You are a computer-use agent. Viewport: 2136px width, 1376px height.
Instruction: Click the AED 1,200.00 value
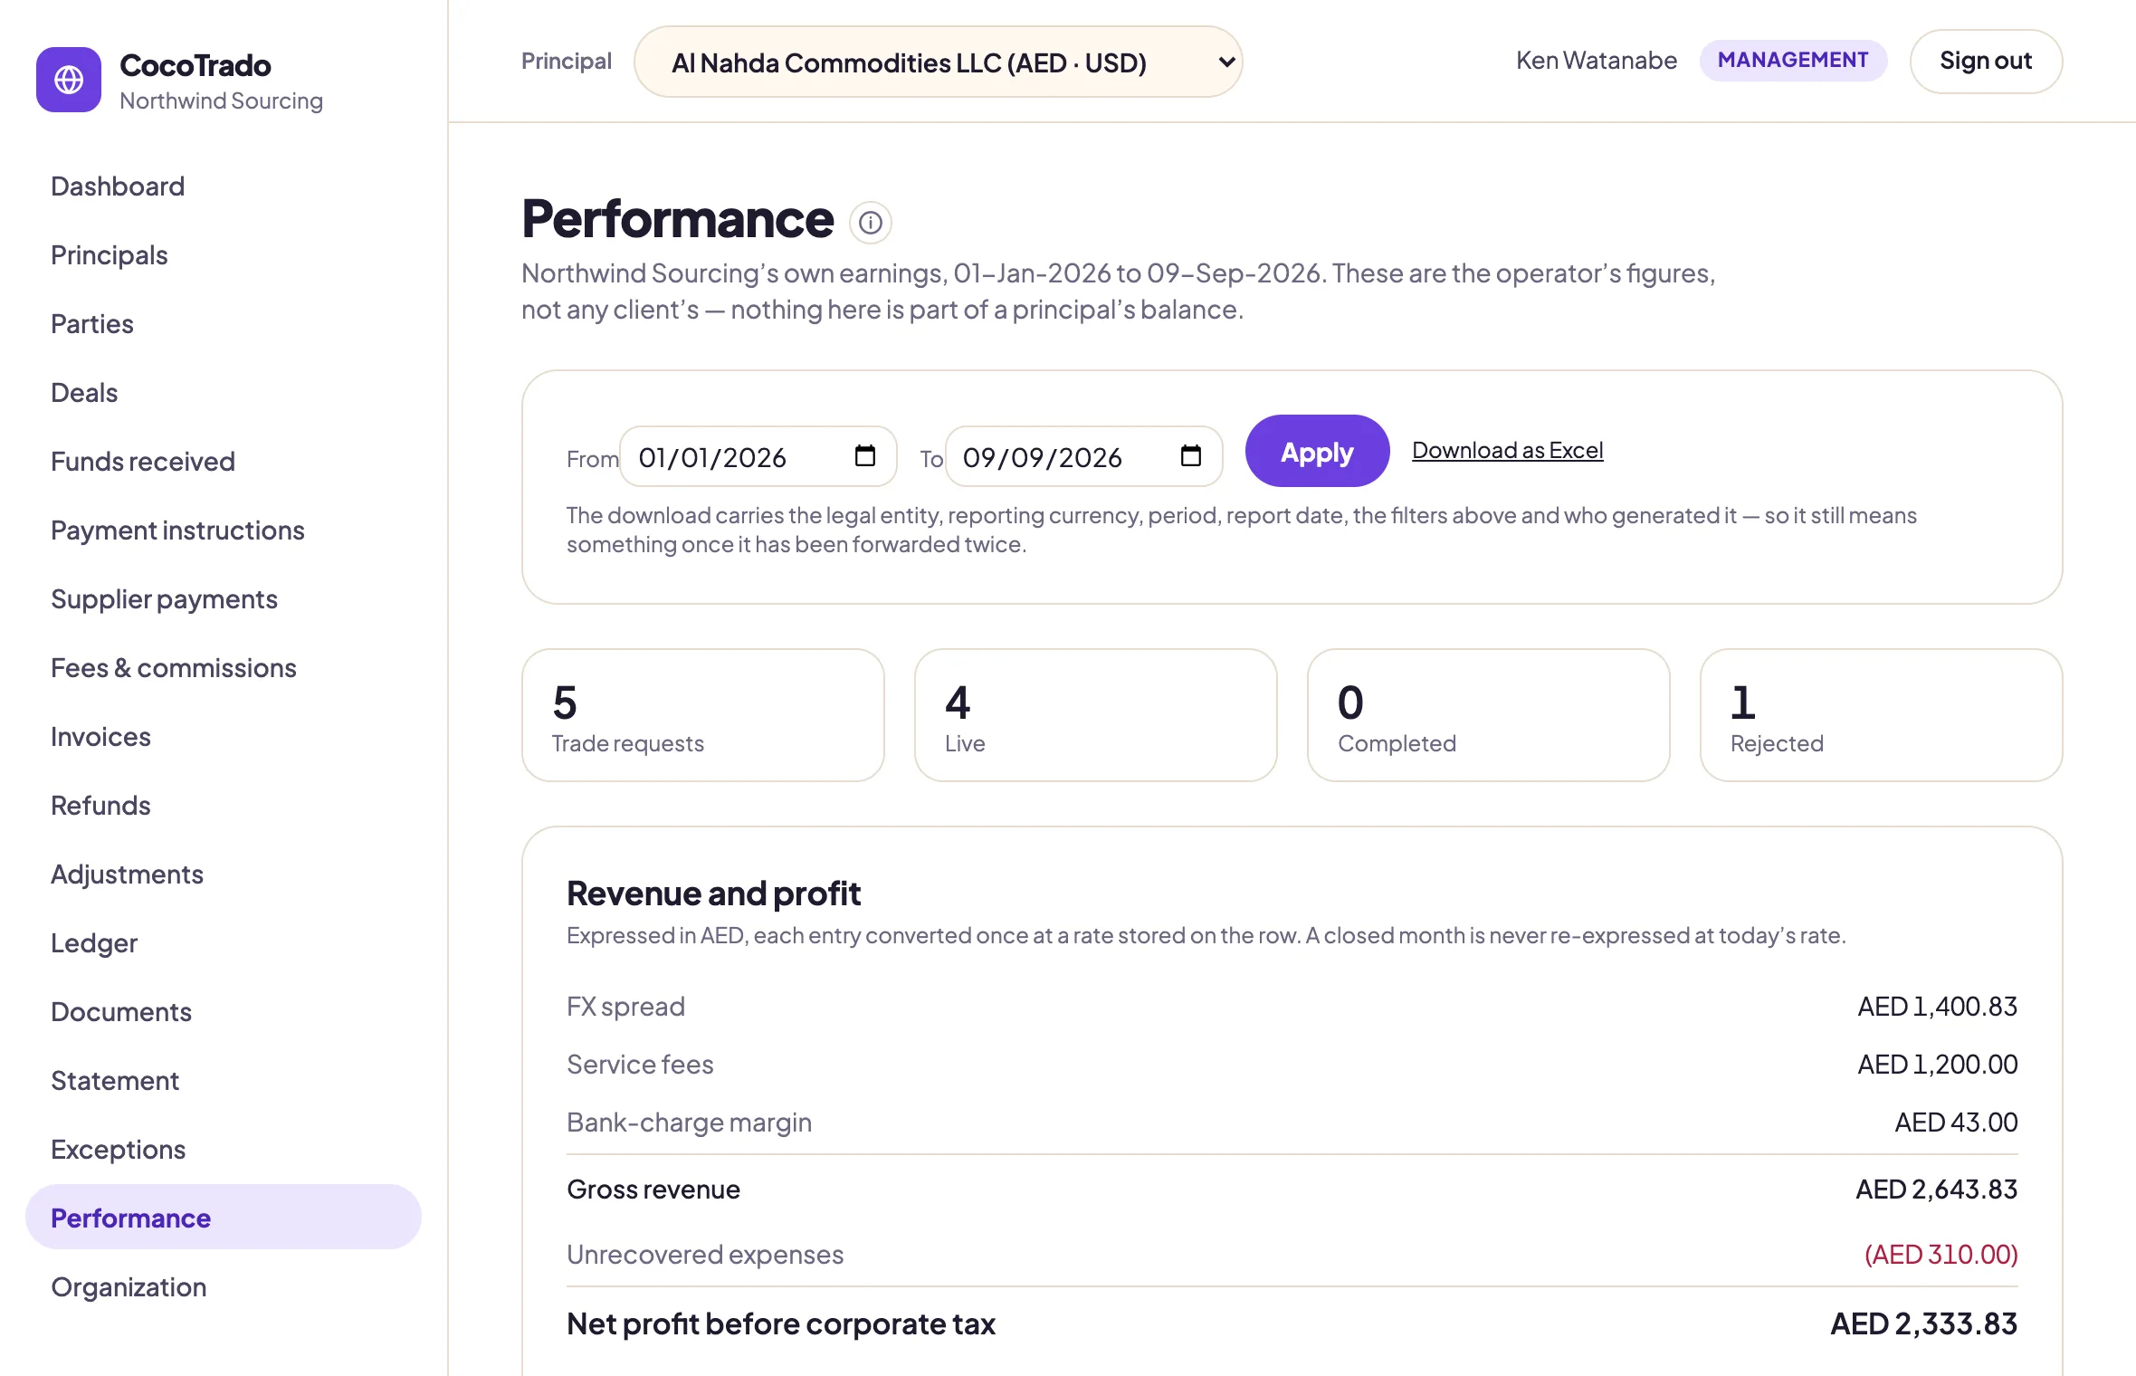point(1938,1065)
